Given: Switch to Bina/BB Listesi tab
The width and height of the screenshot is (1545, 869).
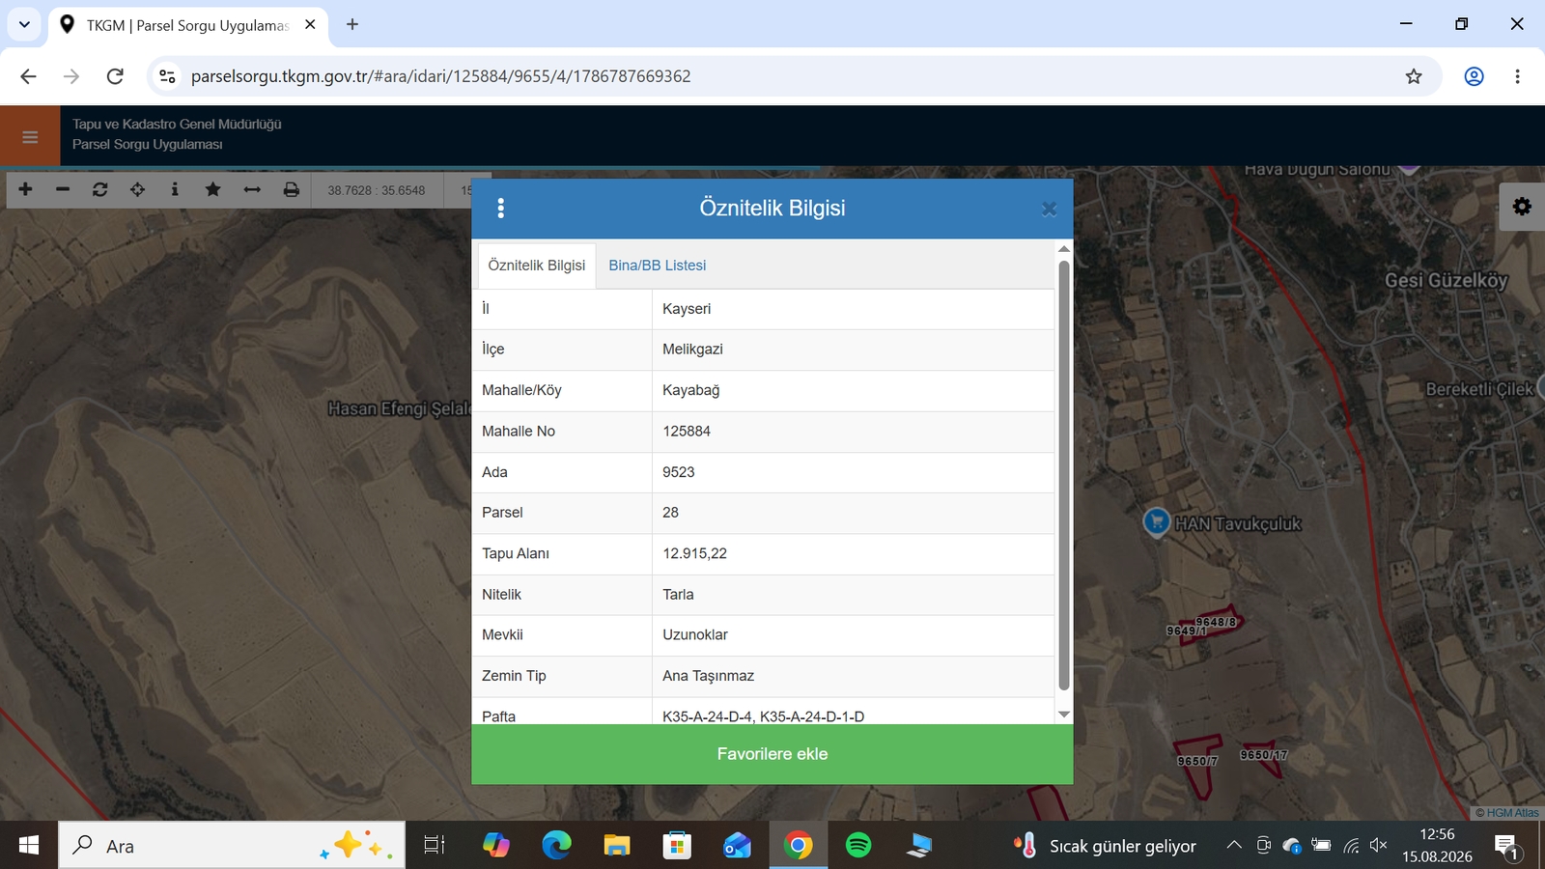Looking at the screenshot, I should point(658,266).
